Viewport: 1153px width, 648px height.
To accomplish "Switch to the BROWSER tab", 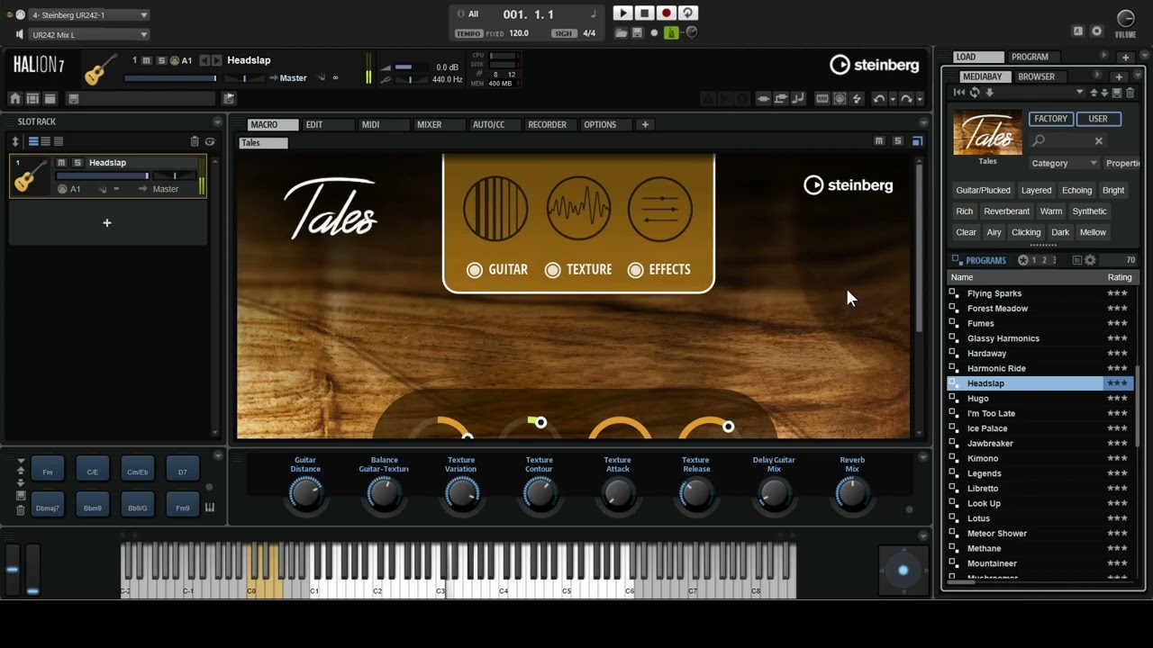I will [1036, 76].
